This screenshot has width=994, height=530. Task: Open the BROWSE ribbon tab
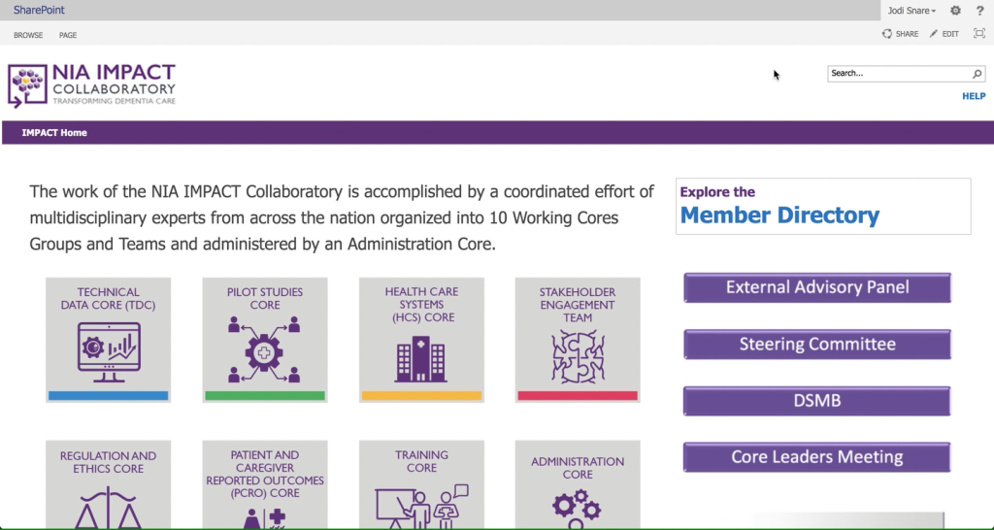(28, 35)
